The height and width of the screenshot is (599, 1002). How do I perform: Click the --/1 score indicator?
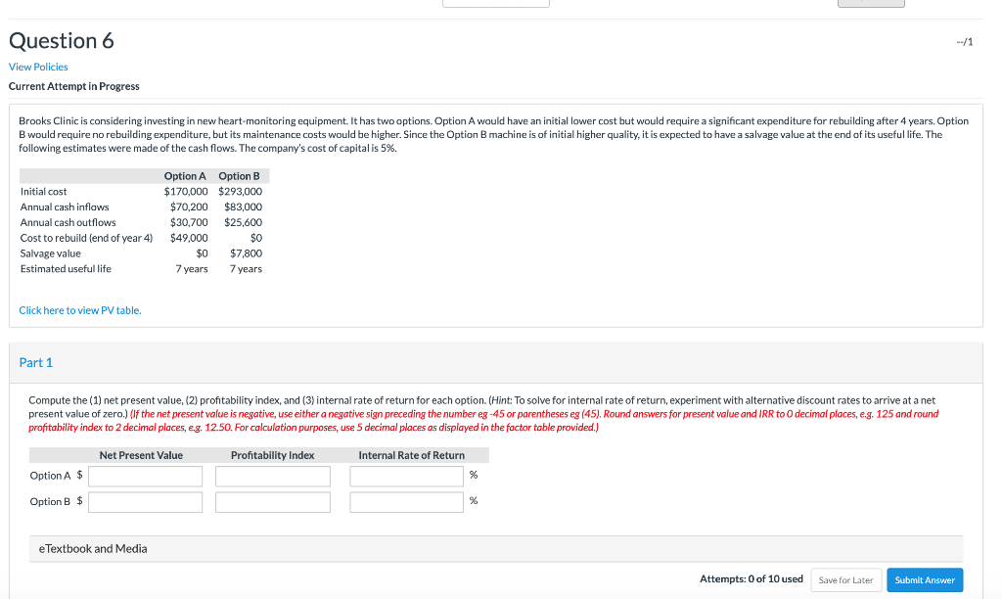click(963, 40)
